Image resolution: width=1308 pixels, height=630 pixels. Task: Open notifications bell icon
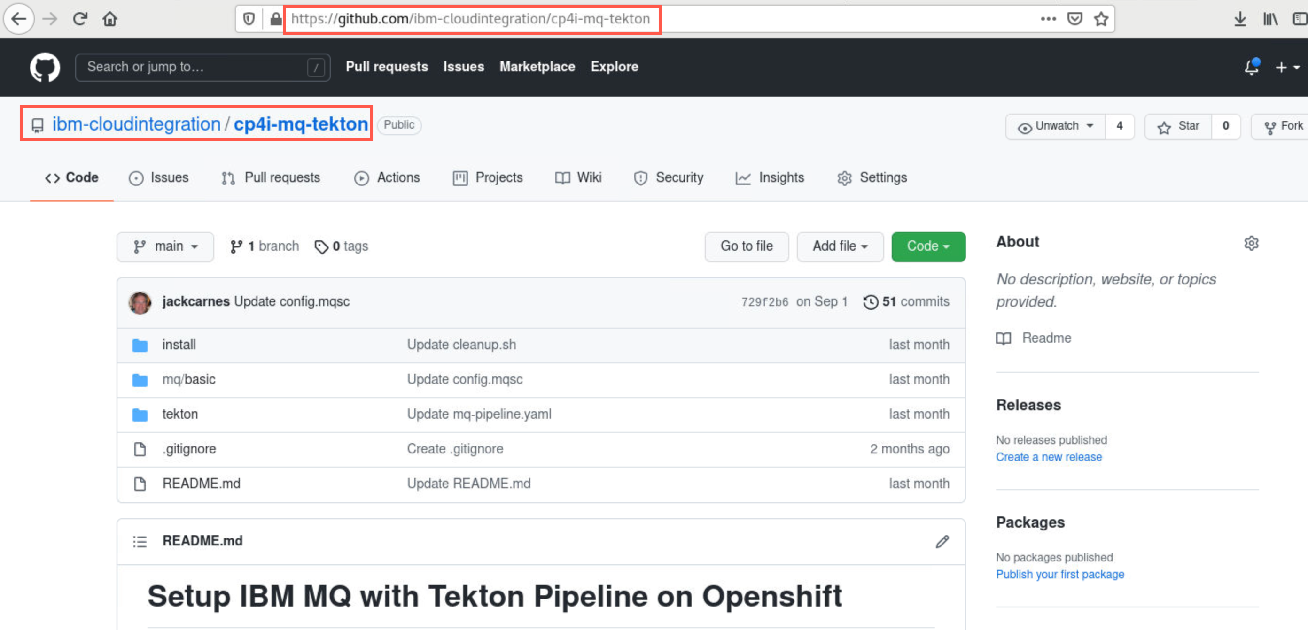(1252, 67)
